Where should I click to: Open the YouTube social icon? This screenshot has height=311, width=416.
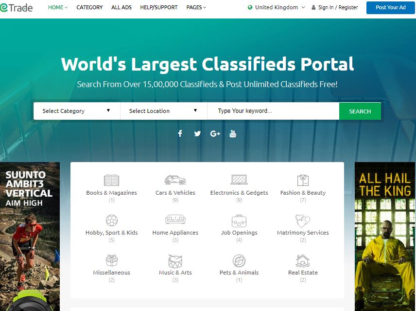(233, 133)
